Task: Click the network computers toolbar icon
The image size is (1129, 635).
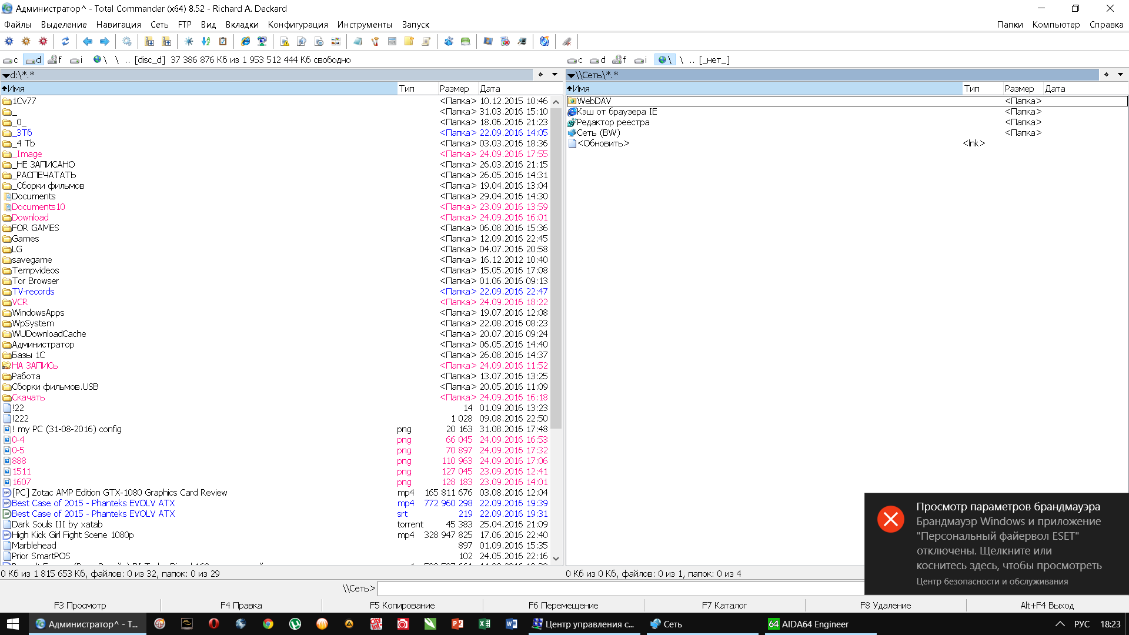Action: pos(262,41)
